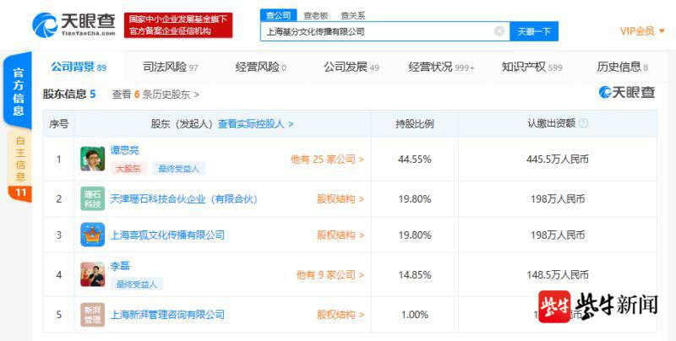This screenshot has height=341, width=676.
Task: Open 股权结构 for 上海喜狐文化传播
Action: coord(341,235)
